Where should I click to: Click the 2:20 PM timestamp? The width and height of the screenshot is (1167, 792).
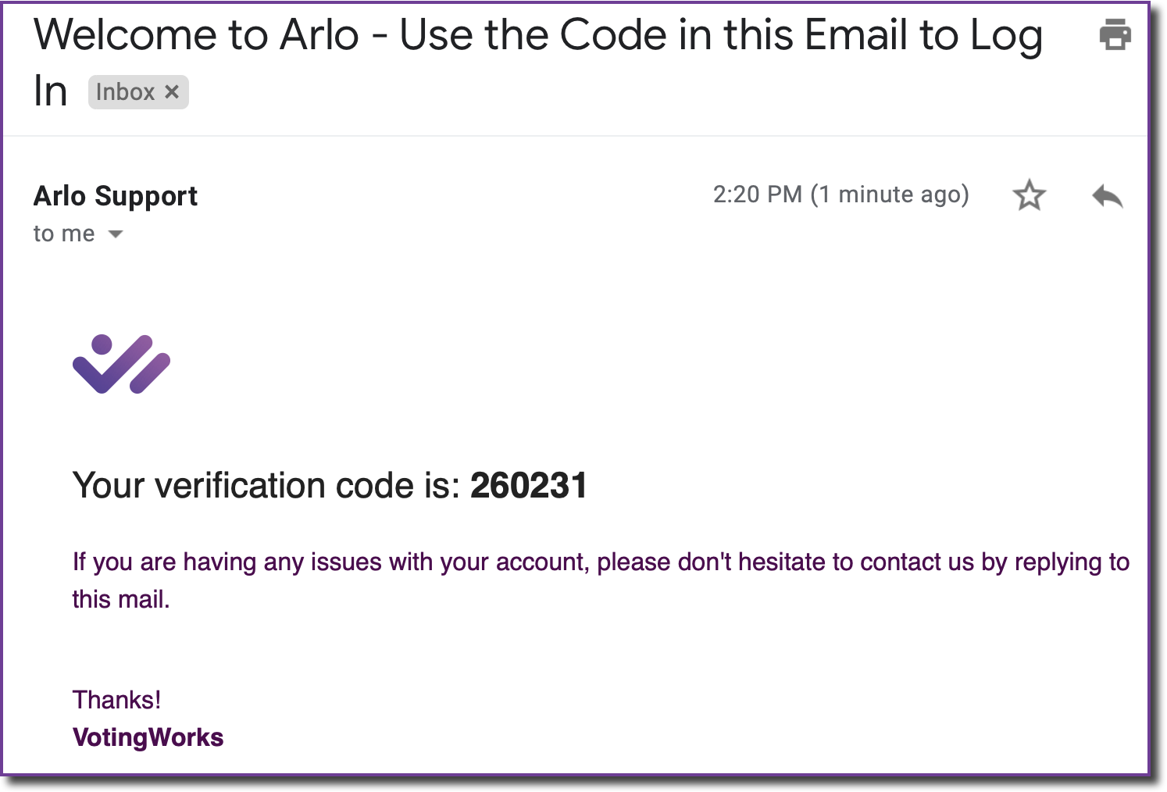tap(757, 194)
